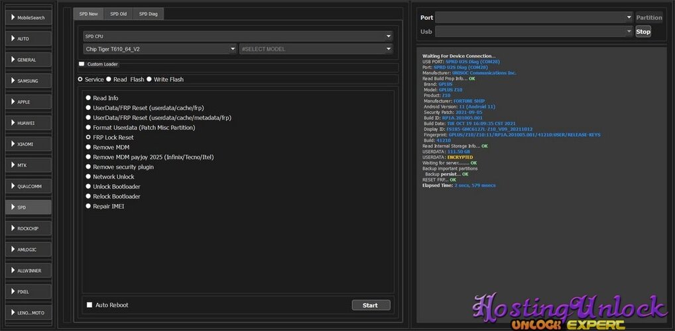This screenshot has height=331, width=675.
Task: Open the #SELECT MODEL dropdown
Action: coord(316,49)
